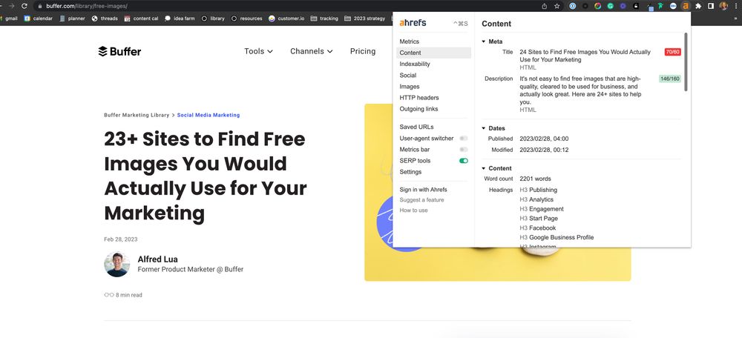Open Settings in Ahrefs popup
Image resolution: width=742 pixels, height=338 pixels.
(410, 172)
